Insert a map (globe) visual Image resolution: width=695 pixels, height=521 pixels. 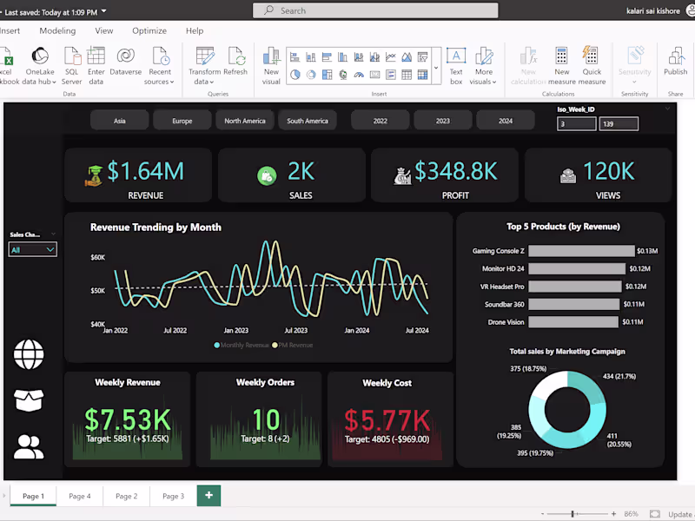[x=342, y=75]
